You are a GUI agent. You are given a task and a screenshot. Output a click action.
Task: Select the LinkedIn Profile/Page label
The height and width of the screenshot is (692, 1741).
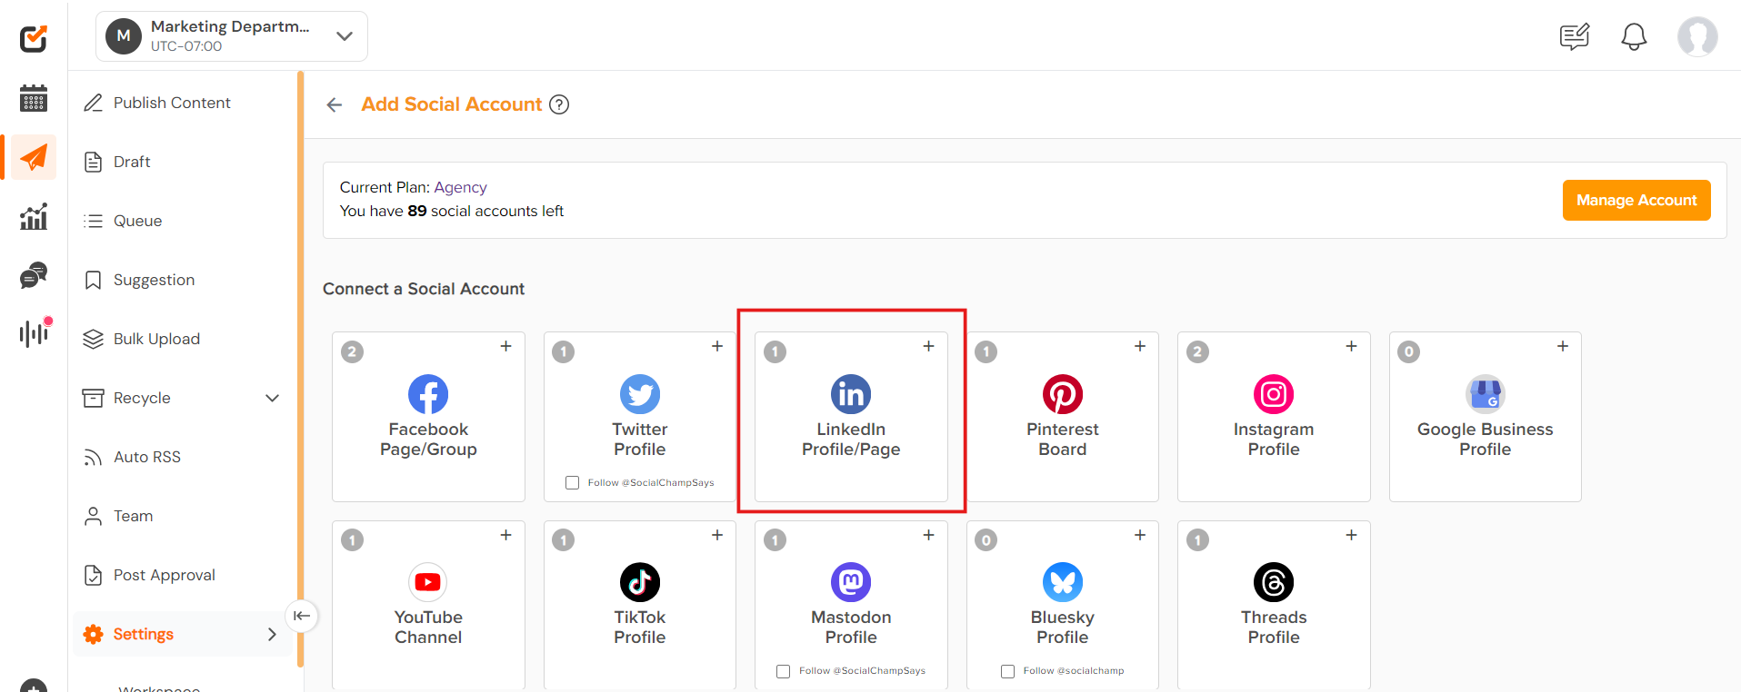pyautogui.click(x=851, y=440)
